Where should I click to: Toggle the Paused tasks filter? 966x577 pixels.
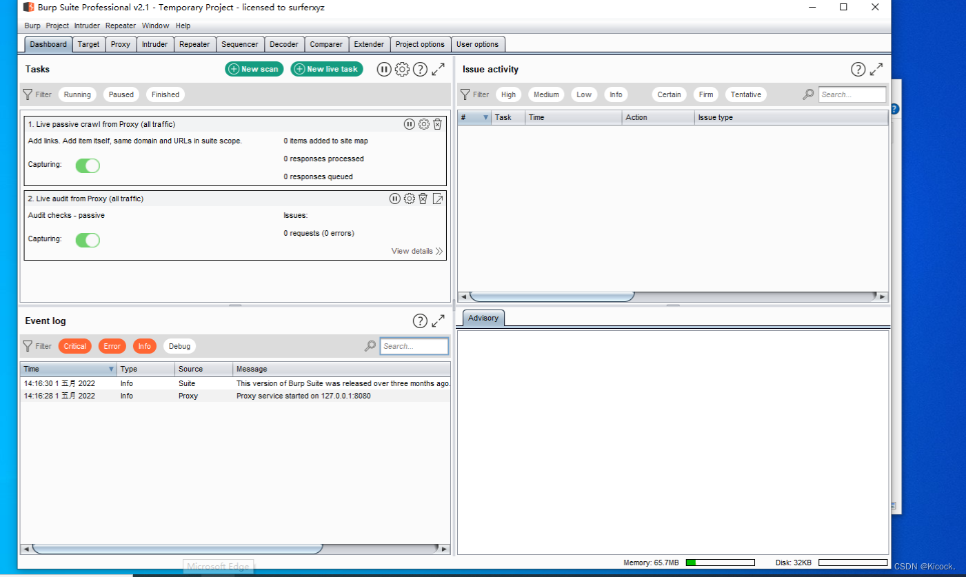(x=121, y=94)
